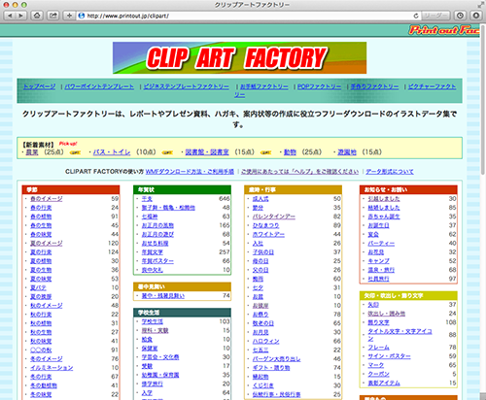This screenshot has height=400, width=486.
Task: Click the CLIP ART FACTORY banner image
Action: pos(239,57)
